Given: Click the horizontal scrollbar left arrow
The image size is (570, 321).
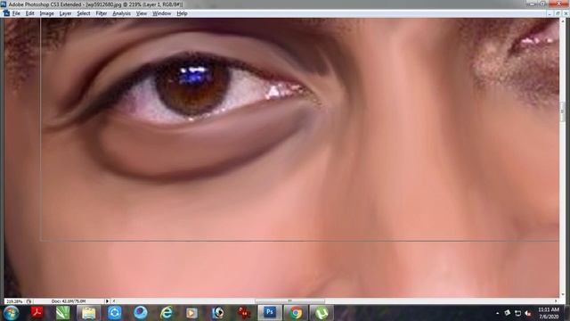Looking at the screenshot, I should [x=114, y=301].
